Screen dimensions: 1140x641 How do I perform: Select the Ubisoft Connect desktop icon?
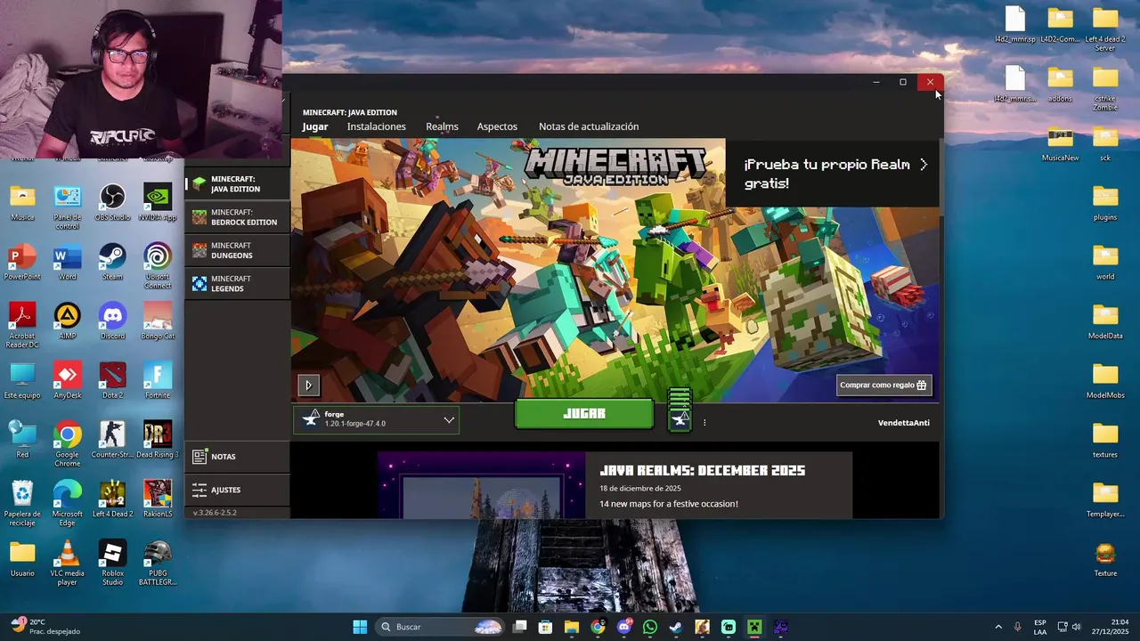point(158,266)
